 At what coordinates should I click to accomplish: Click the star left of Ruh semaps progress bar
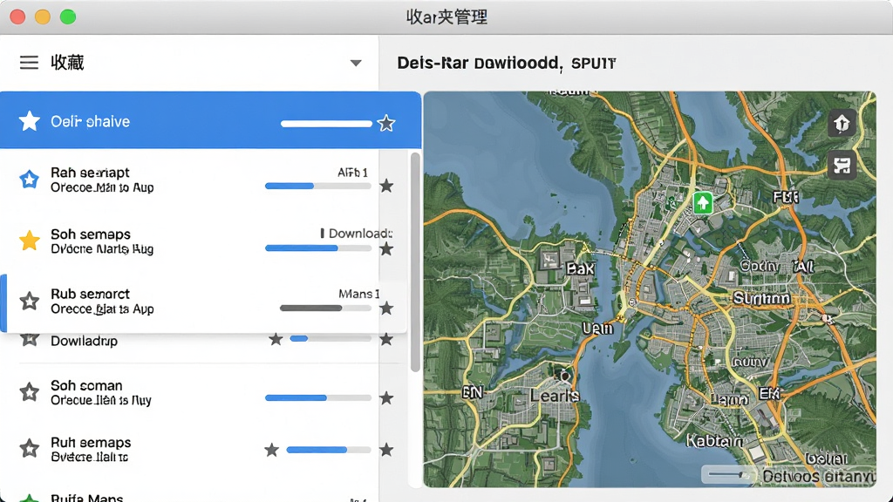[272, 450]
